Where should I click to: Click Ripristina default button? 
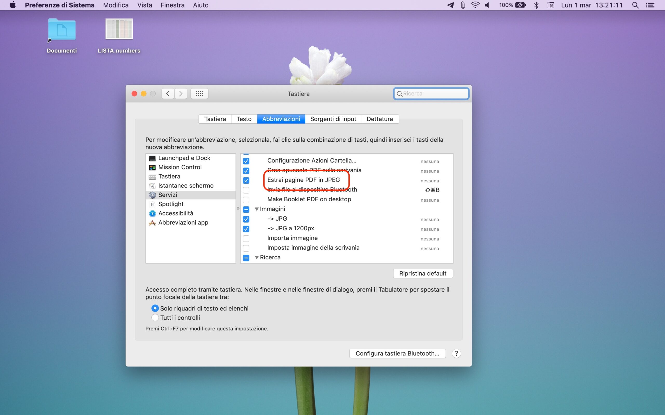point(423,273)
